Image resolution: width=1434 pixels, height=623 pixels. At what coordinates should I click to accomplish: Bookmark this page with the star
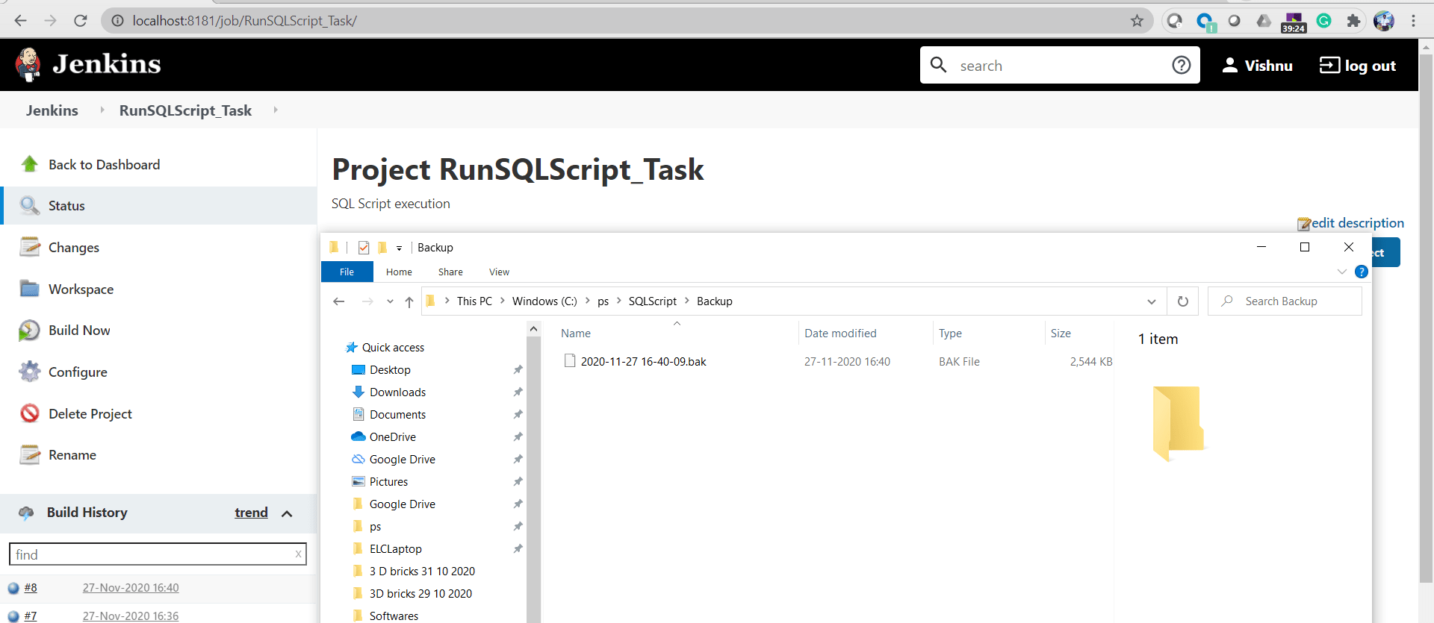pos(1137,21)
